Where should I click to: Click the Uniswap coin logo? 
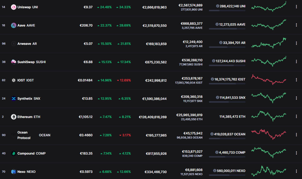pyautogui.click(x=13, y=7)
